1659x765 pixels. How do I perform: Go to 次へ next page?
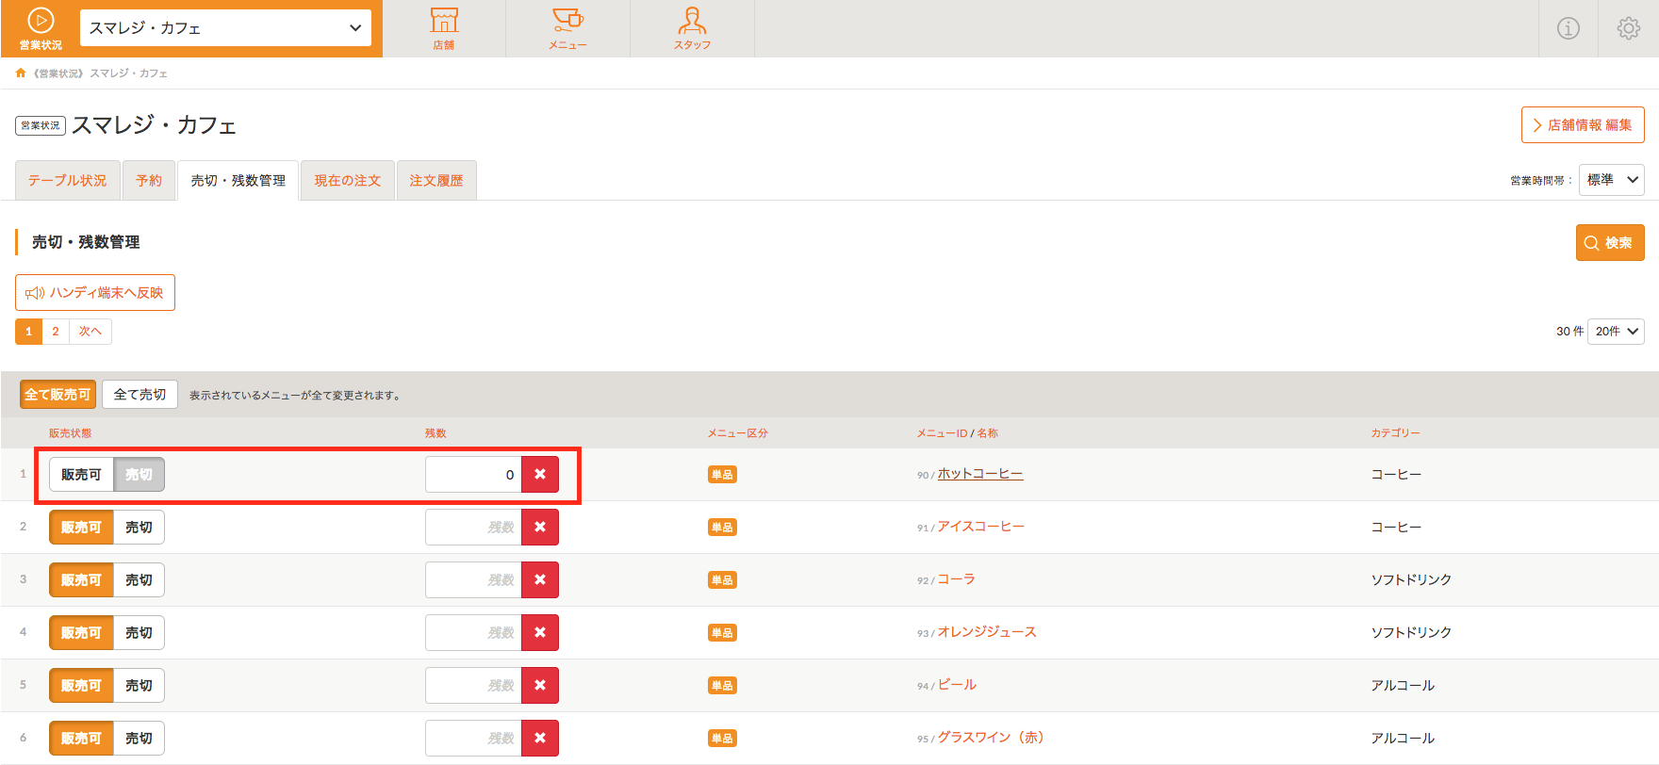tap(90, 332)
